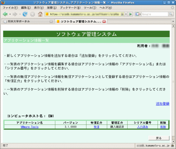Click the URL address bar

tap(85, 14)
